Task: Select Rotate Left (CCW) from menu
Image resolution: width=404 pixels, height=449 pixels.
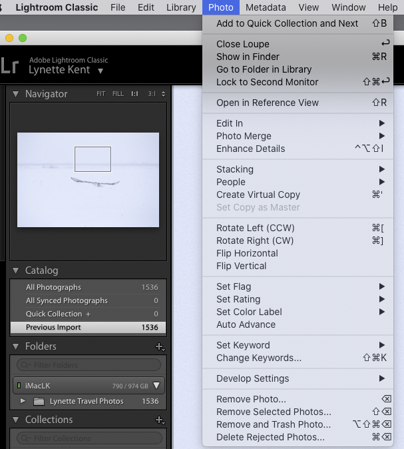Action: 255,228
